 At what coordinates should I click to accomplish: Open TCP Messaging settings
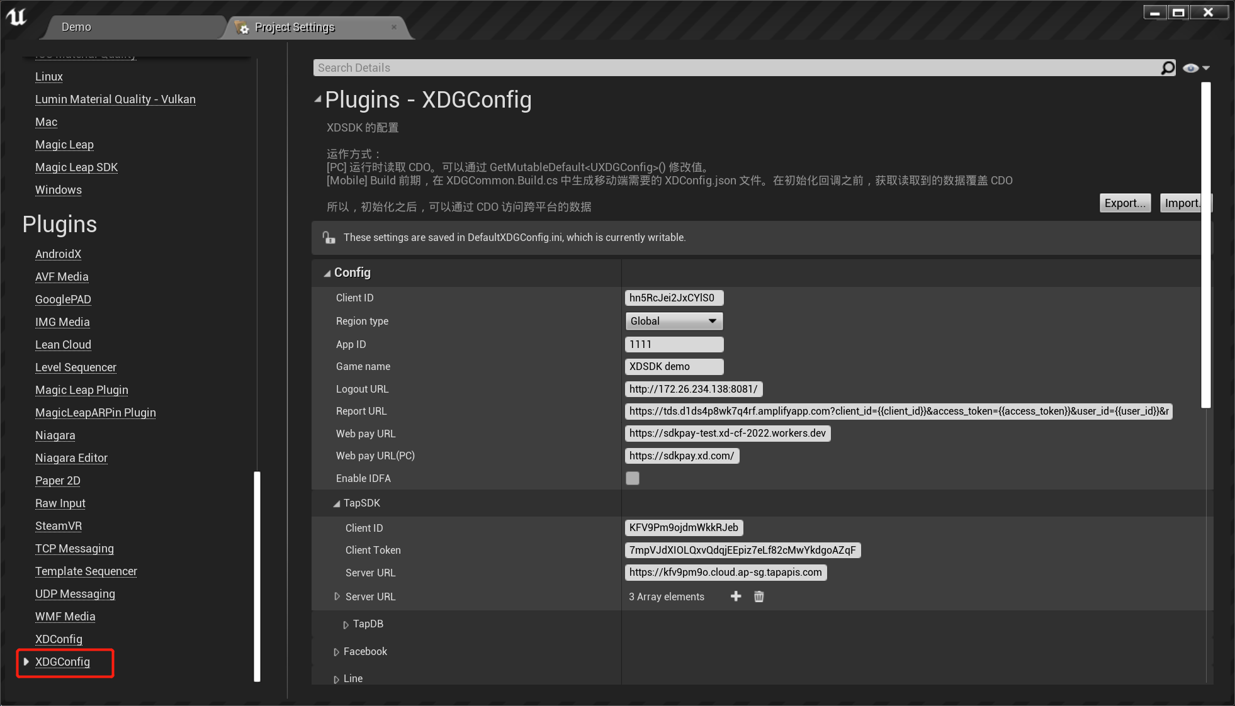coord(74,549)
